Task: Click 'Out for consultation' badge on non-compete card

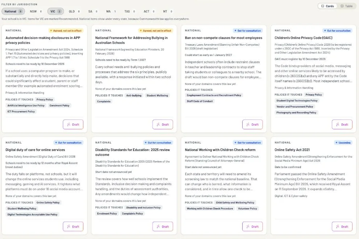Action: pos(248,30)
